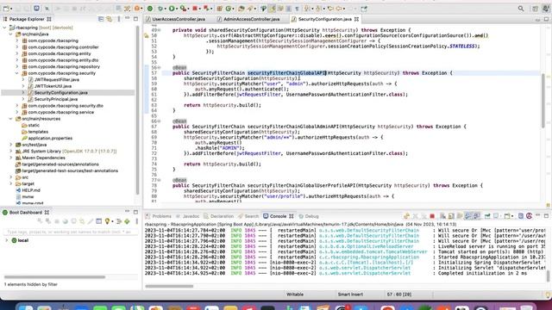Click the lightbulb icon in Boot Dashboard
The height and width of the screenshot is (310, 552).
coord(107,221)
